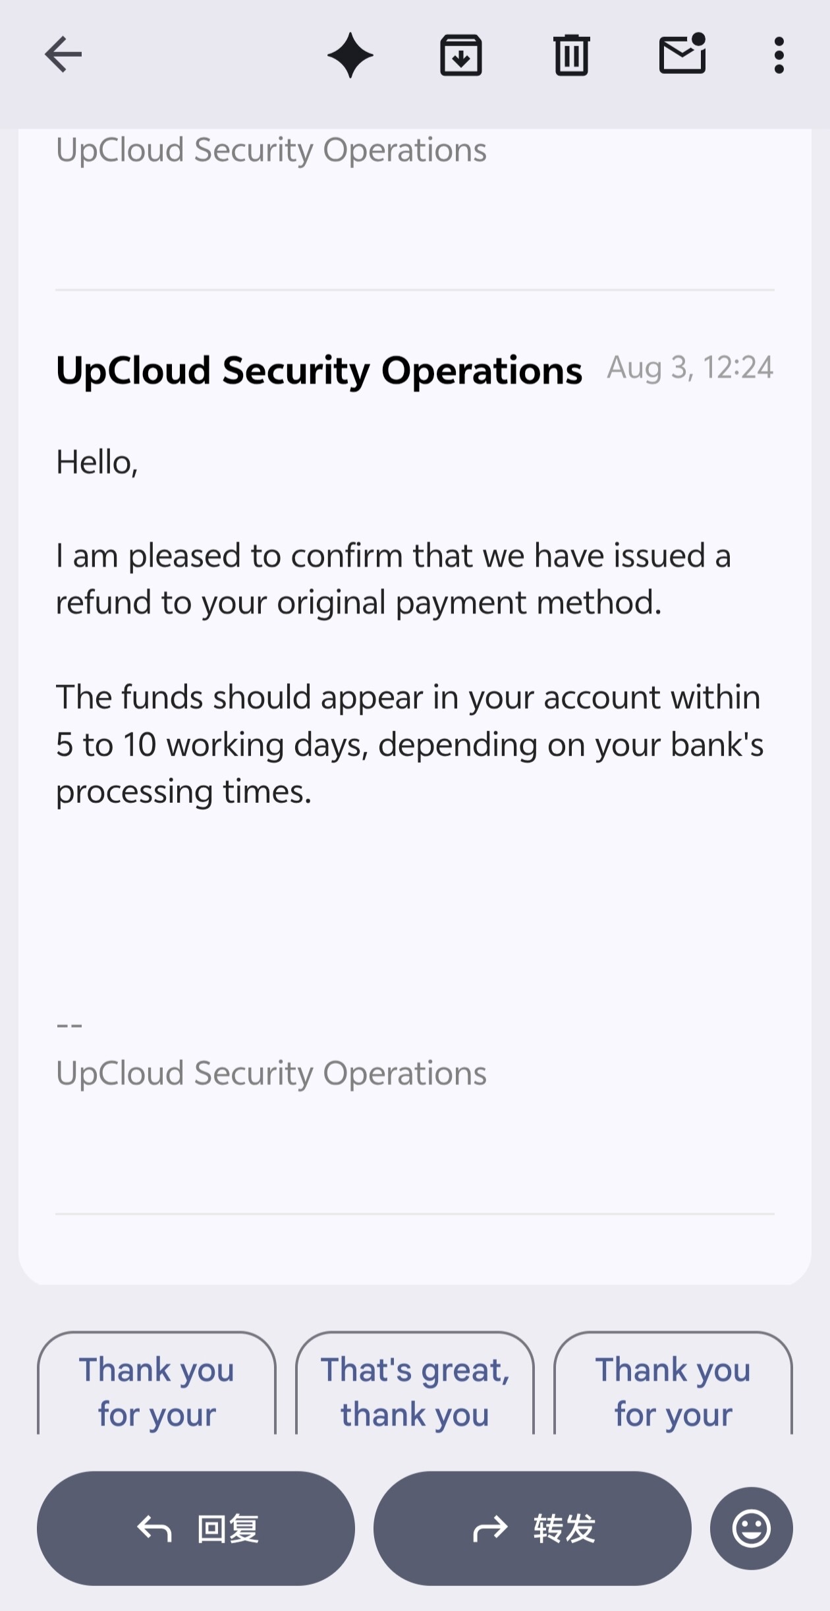
Task: Expand the collapsed previous message signature
Action: pos(271,150)
